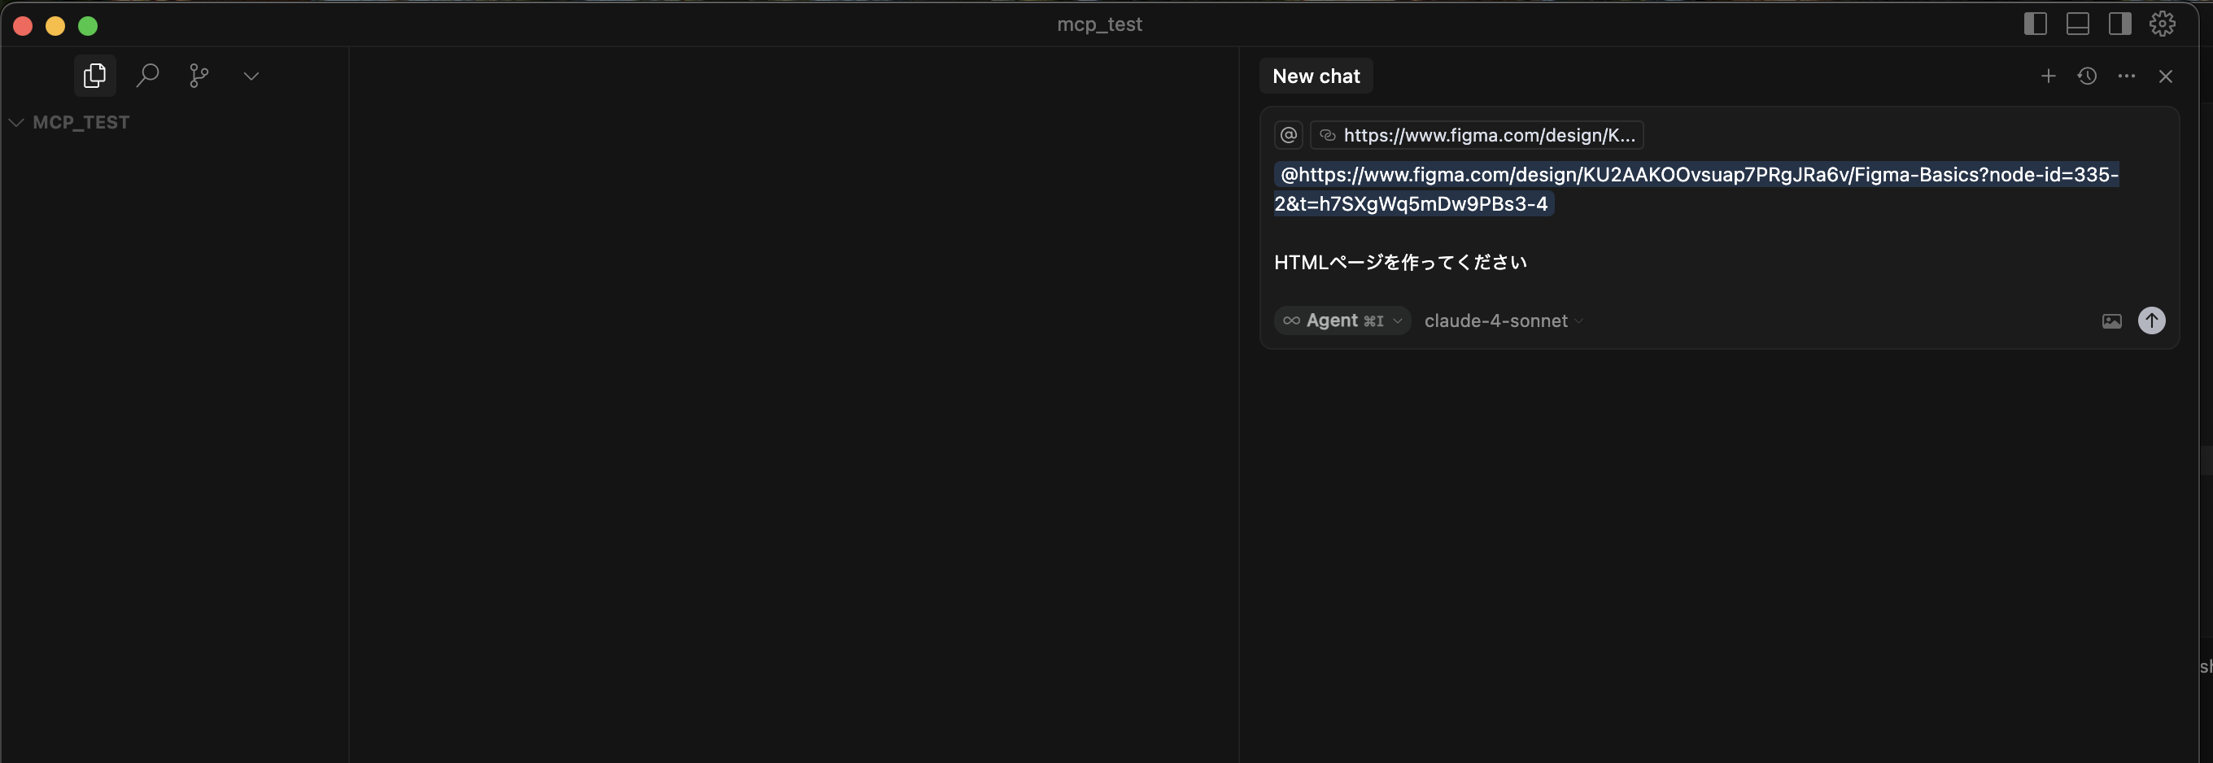This screenshot has width=2213, height=763.
Task: Toggle the right AI sidebar
Action: [x=2119, y=24]
